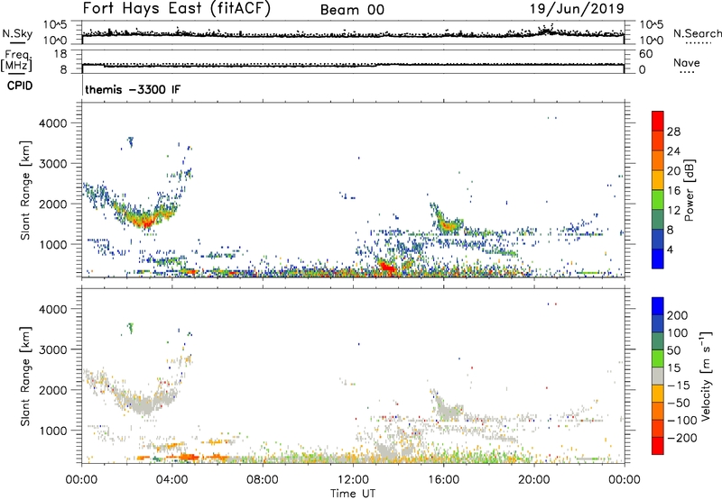Click the velocity panel 'Slant Range [km]' label

point(25,376)
